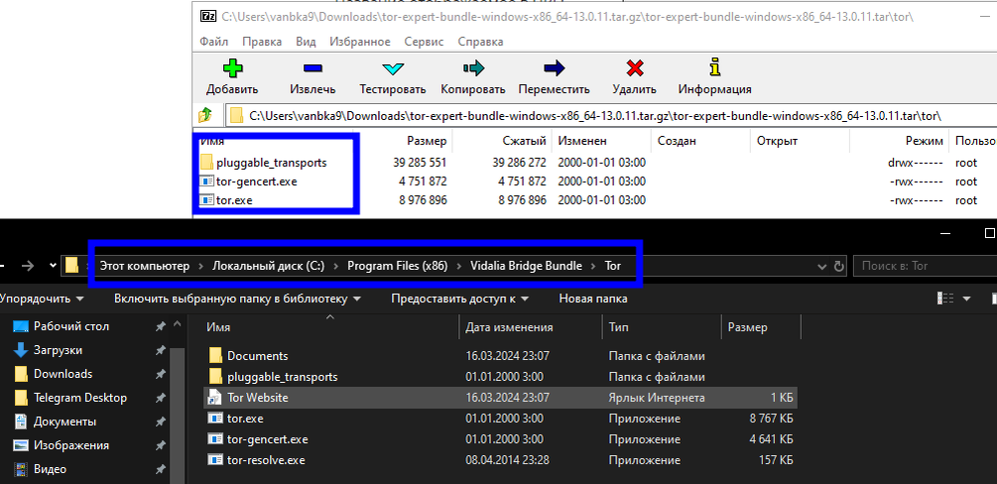
Task: Select pluggable_transports folder icon in 7-Zip
Action: (206, 163)
